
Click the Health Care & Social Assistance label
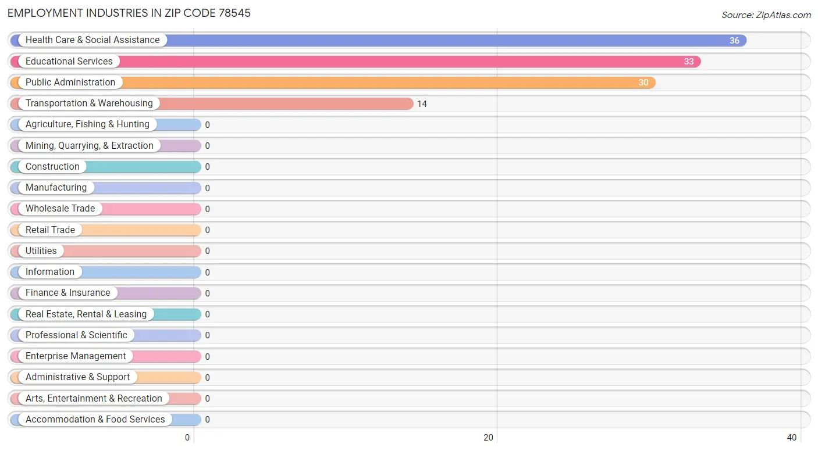tap(93, 40)
